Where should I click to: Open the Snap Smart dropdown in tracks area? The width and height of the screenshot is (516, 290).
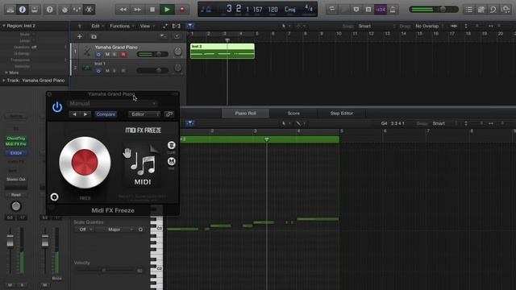point(377,26)
